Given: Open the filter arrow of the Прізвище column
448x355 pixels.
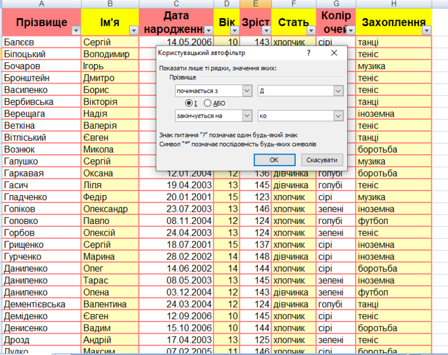Looking at the screenshot, I should pos(76,30).
